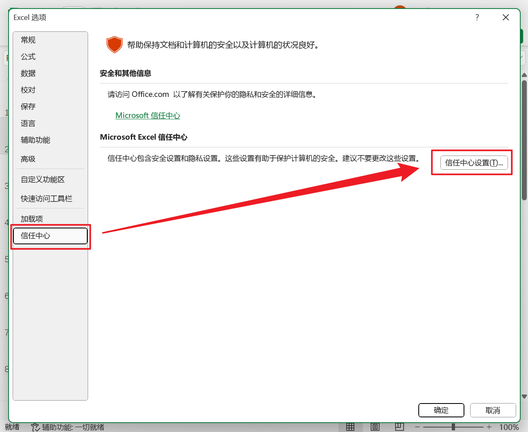Viewport: 528px width, 432px height.
Task: Zoom in using the plus icon
Action: [x=489, y=427]
